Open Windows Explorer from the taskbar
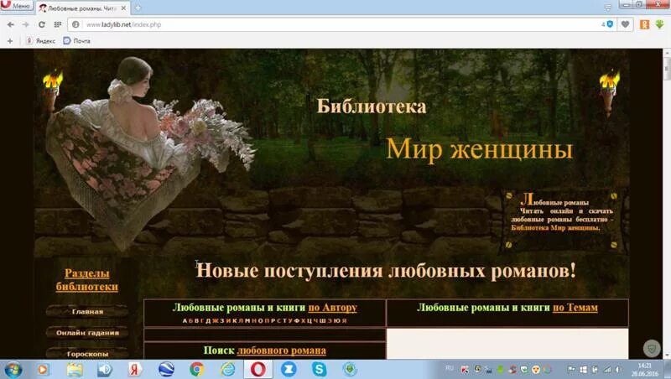The image size is (671, 379). (x=74, y=369)
